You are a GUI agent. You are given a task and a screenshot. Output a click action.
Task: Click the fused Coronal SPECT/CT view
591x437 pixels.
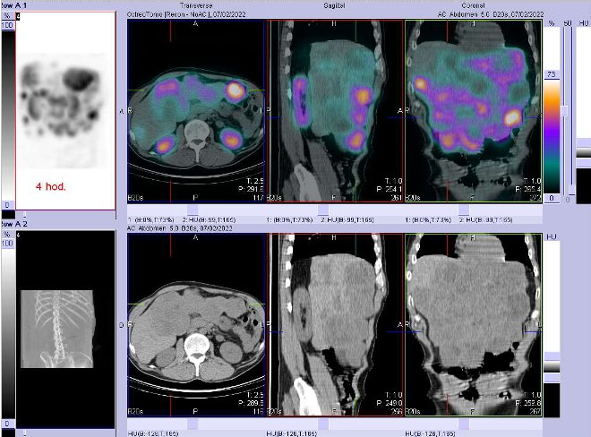(x=470, y=112)
